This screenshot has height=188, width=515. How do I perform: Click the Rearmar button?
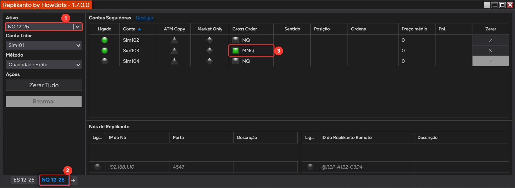44,102
